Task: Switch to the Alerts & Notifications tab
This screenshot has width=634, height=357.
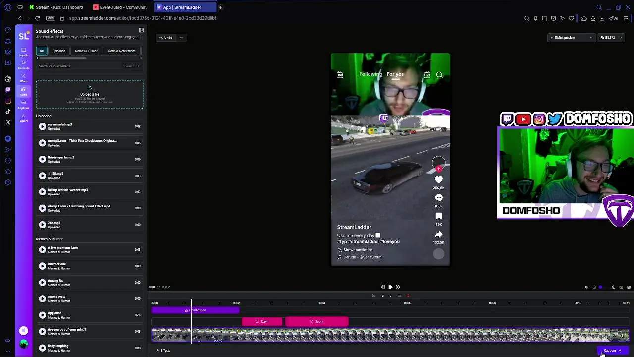Action: 122,51
